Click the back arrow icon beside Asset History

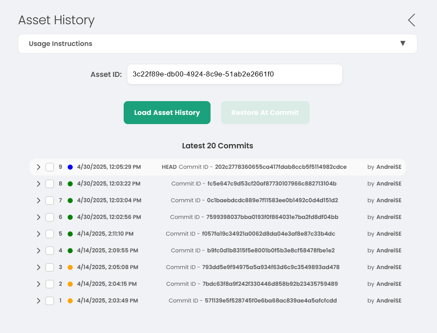click(x=412, y=20)
